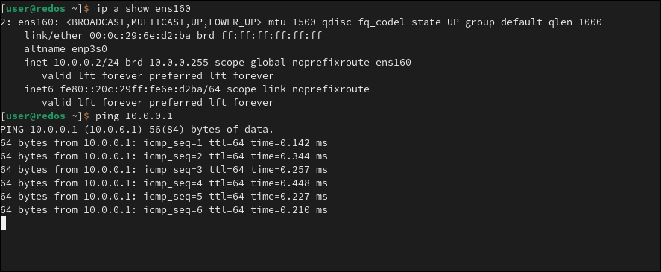Click the icmp_seq=1 reply line
Image resolution: width=661 pixels, height=272 pixels.
164,143
